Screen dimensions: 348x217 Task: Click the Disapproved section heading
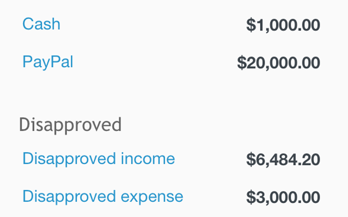70,125
